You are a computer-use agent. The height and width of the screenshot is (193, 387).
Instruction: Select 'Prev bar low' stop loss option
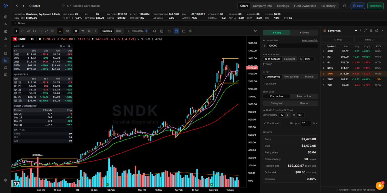pyautogui.click(x=304, y=96)
